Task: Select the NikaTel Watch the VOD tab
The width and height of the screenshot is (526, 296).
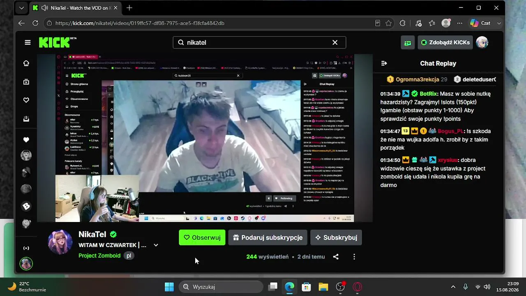Action: coord(75,8)
